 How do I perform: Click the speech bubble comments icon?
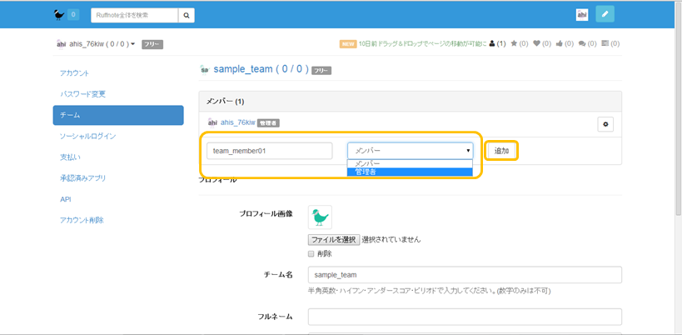581,43
